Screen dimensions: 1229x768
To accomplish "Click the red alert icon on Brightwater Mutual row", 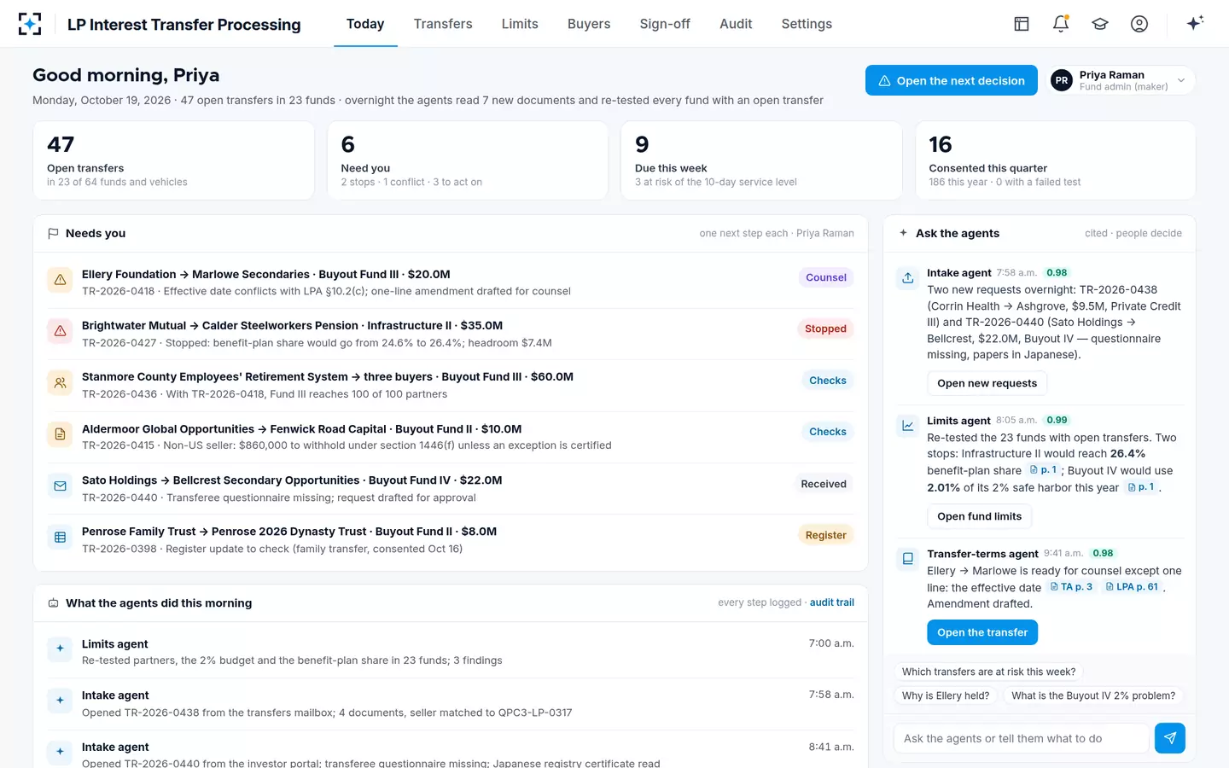I will (x=60, y=331).
